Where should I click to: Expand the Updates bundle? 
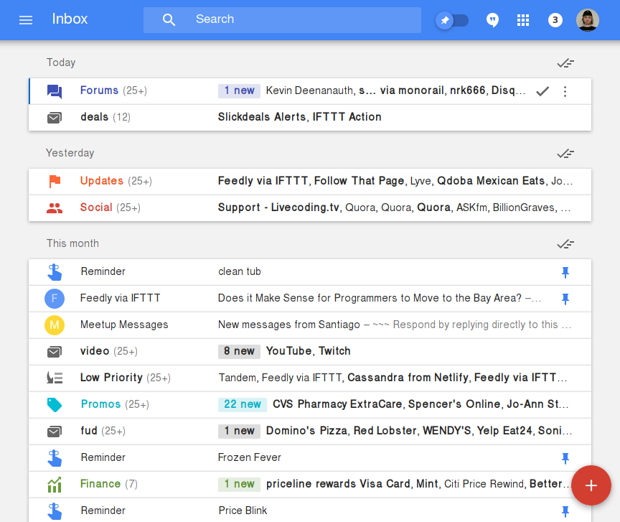click(x=310, y=182)
